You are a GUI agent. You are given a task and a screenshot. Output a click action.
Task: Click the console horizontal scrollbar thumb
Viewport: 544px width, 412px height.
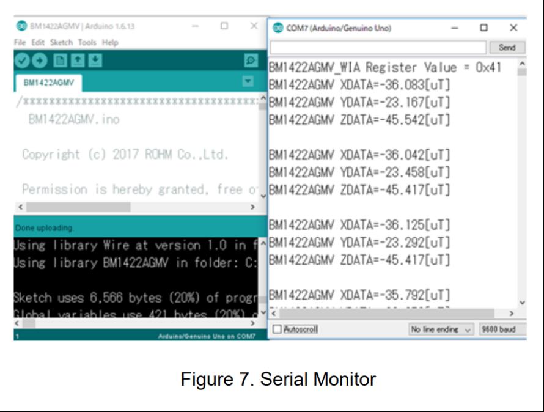[x=29, y=323]
